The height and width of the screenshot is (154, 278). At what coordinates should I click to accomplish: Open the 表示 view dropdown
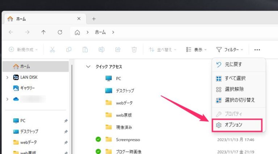196,50
